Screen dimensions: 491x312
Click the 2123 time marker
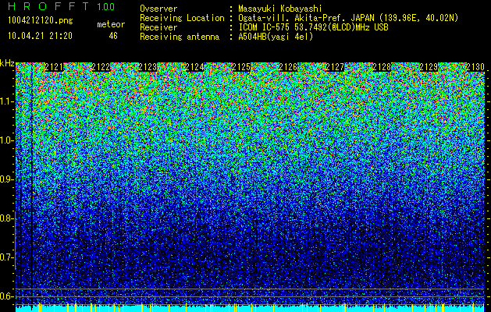(148, 66)
